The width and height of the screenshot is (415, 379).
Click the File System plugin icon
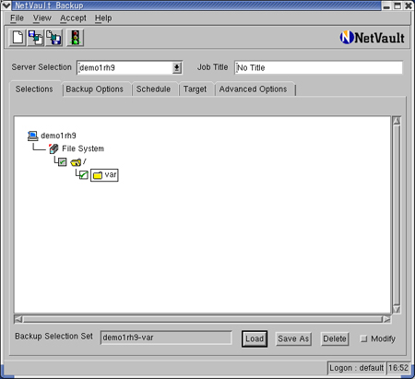click(x=53, y=148)
